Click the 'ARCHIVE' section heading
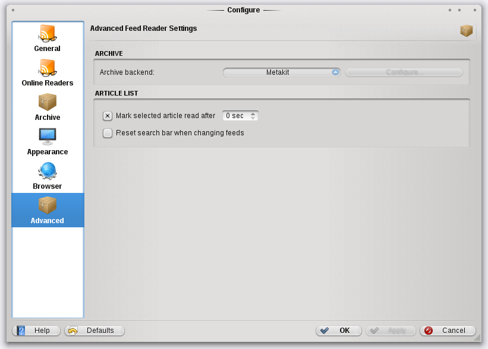Screen dimensions: 488x349 pos(109,53)
